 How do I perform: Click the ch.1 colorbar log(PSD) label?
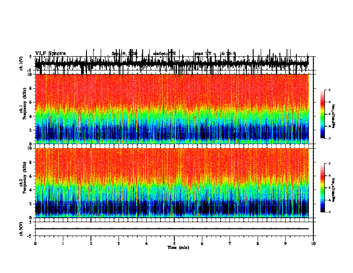(x=333, y=116)
